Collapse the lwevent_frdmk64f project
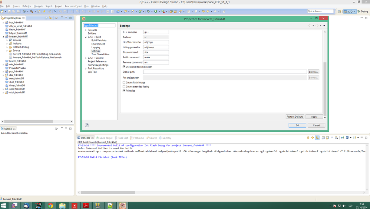This screenshot has width=370, height=209. (x=3, y=37)
